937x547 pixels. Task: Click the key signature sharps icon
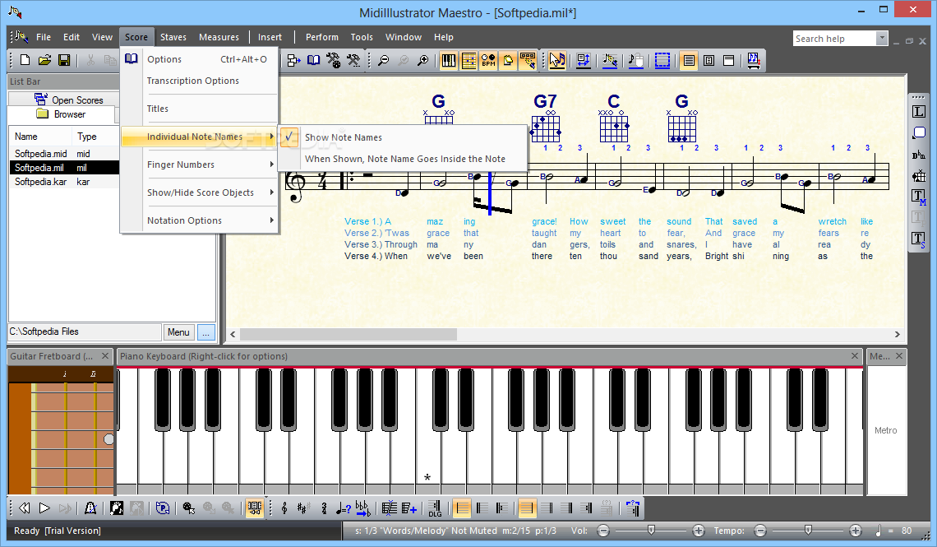pyautogui.click(x=303, y=508)
